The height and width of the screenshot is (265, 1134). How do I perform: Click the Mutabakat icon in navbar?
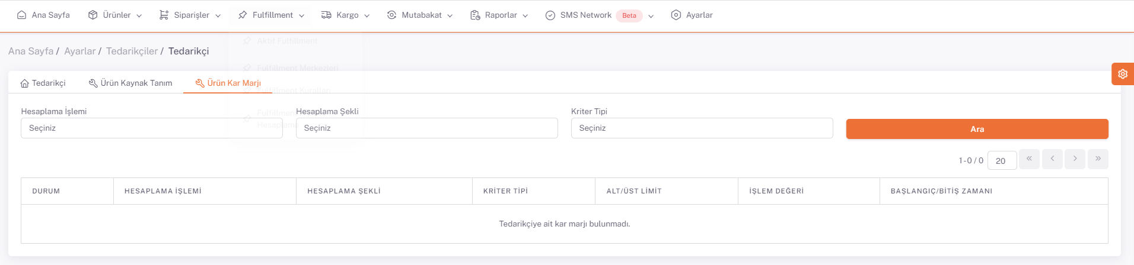point(391,15)
